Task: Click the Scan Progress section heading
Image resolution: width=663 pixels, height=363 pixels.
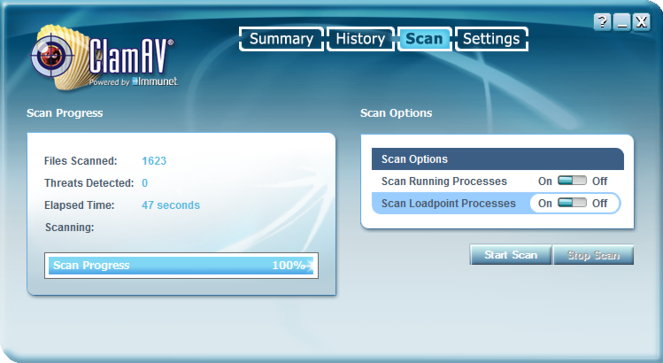Action: pos(65,113)
